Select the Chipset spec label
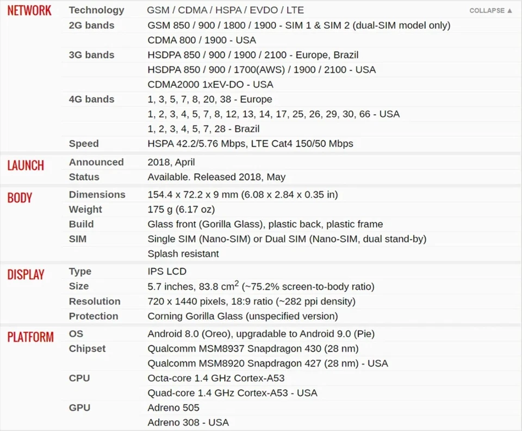Viewport: 522px width, 431px height. pyautogui.click(x=87, y=348)
